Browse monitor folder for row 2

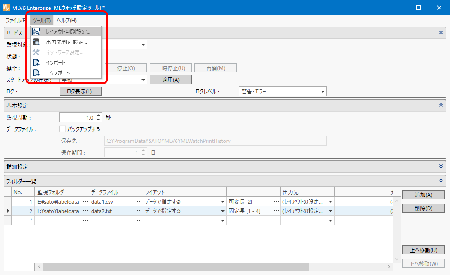tap(85, 211)
